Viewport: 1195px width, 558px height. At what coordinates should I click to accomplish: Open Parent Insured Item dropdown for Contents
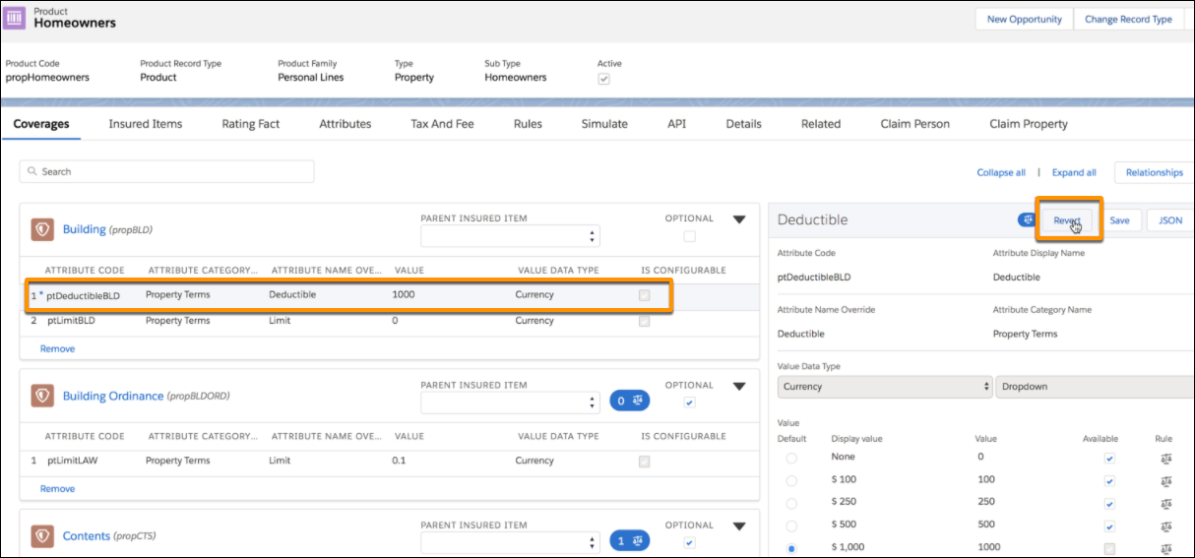510,542
